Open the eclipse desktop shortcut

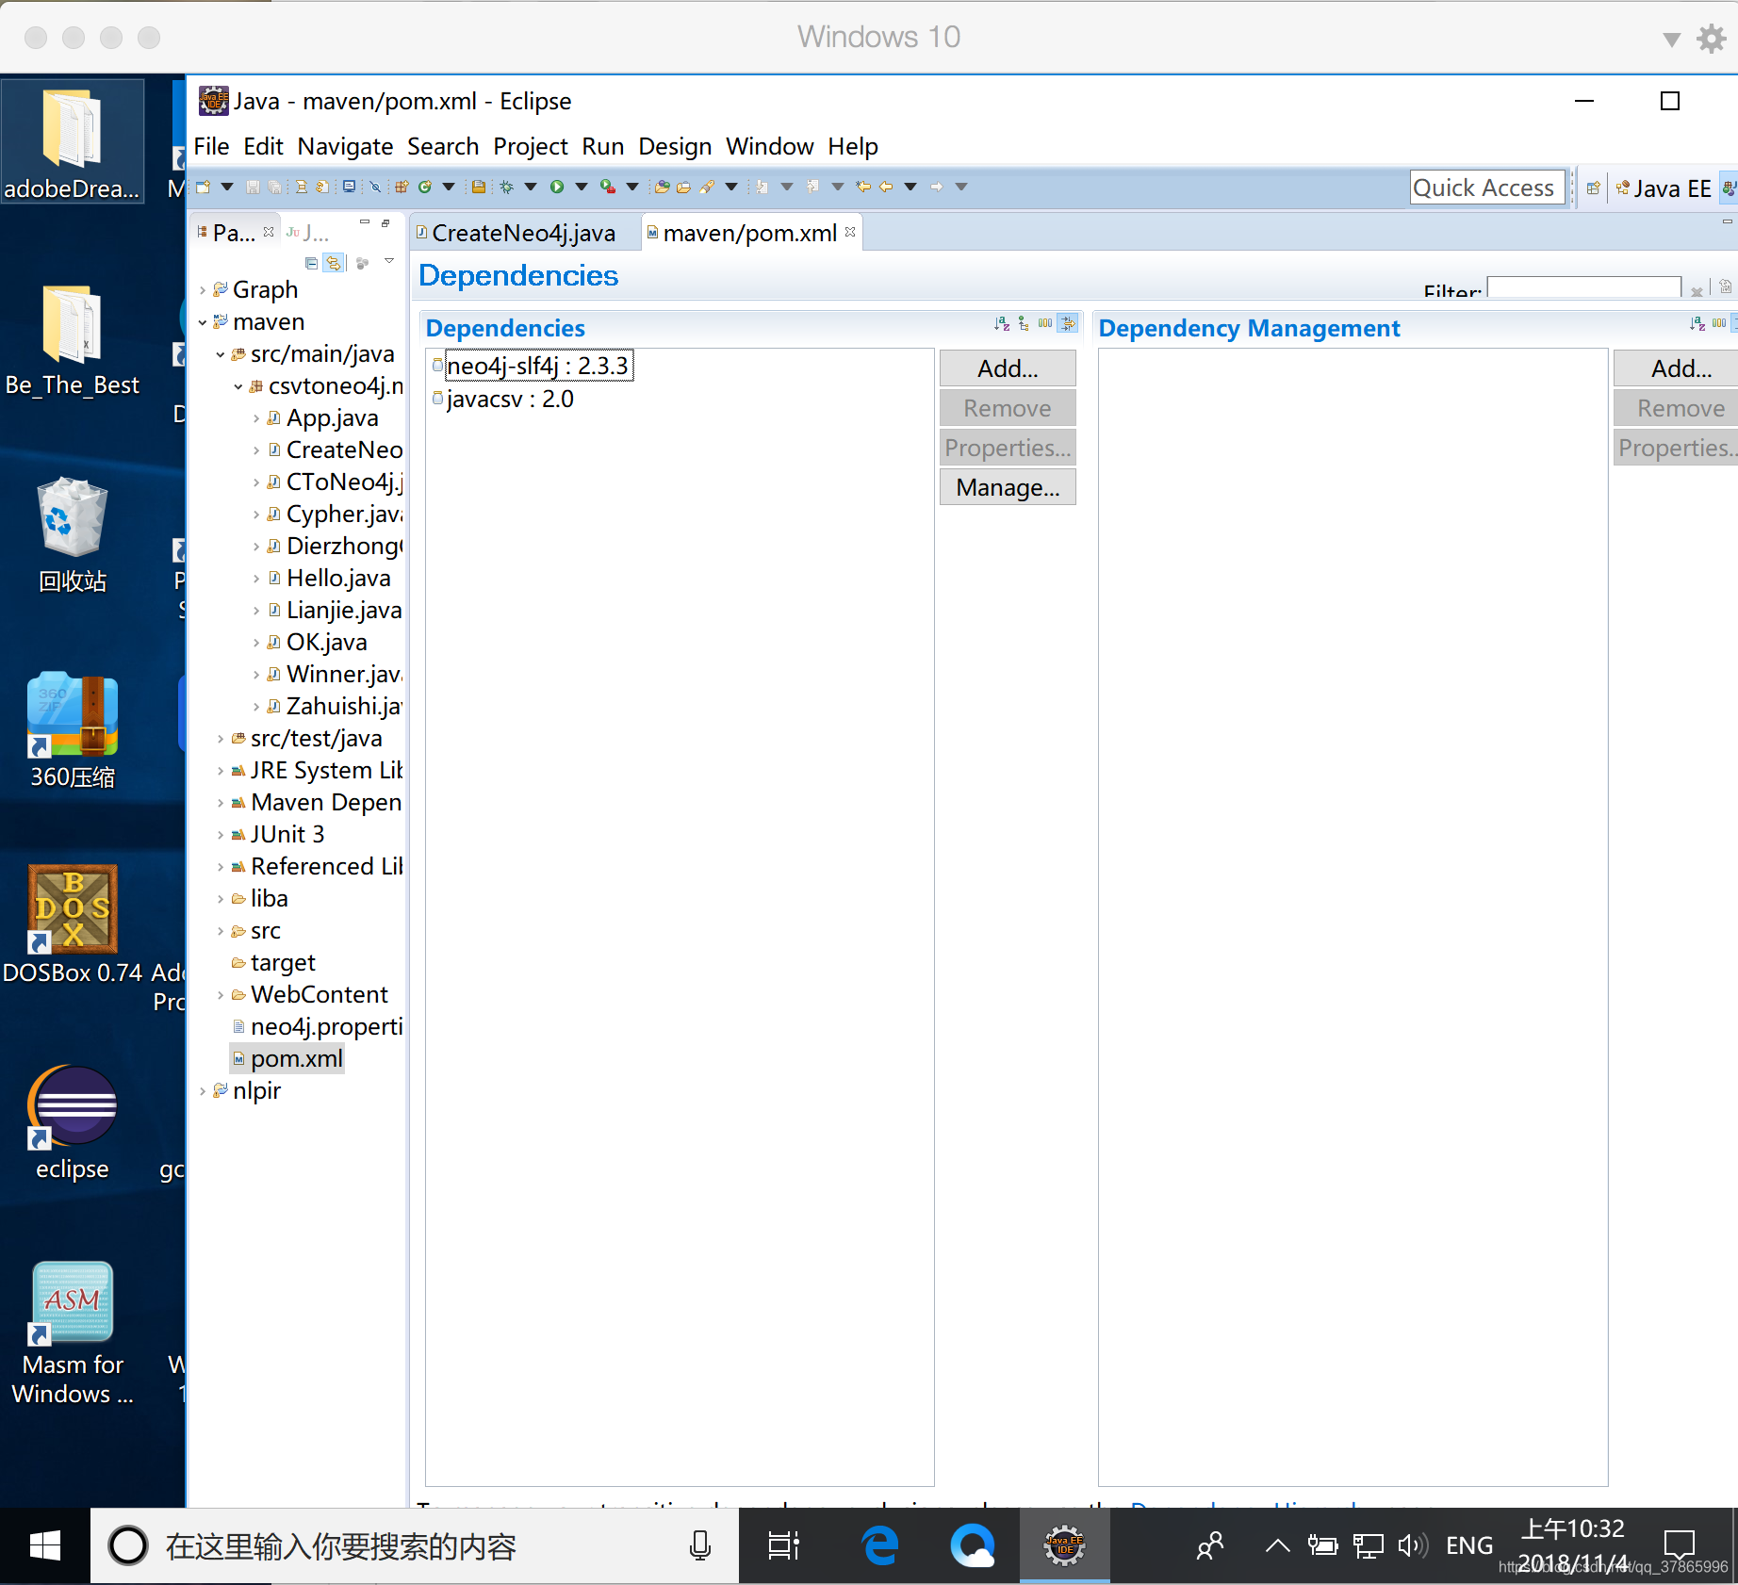(x=73, y=1123)
